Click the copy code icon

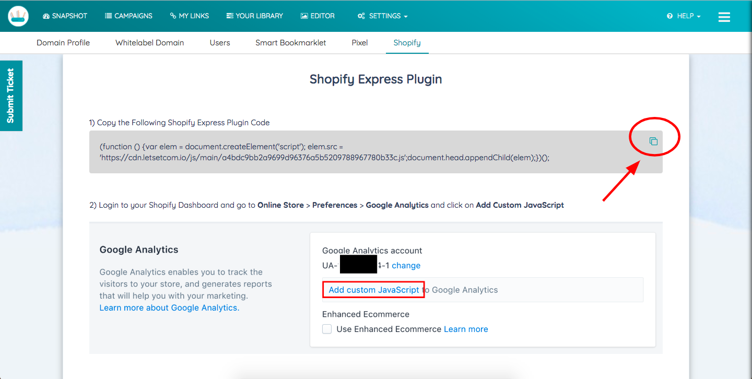[653, 141]
